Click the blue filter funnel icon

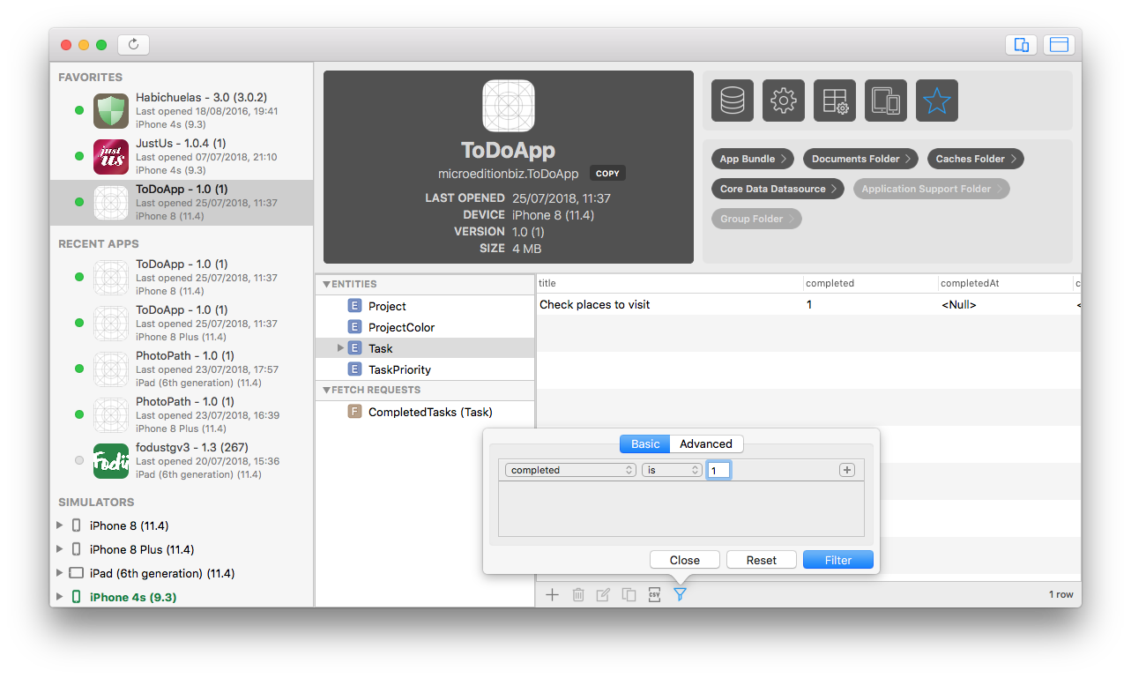(680, 595)
